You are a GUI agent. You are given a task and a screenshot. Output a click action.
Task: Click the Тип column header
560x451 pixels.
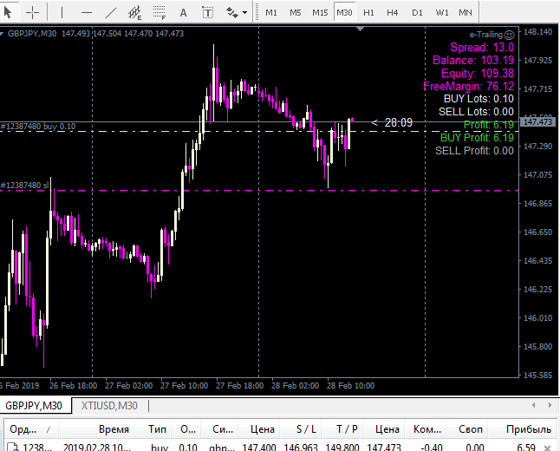point(157,429)
